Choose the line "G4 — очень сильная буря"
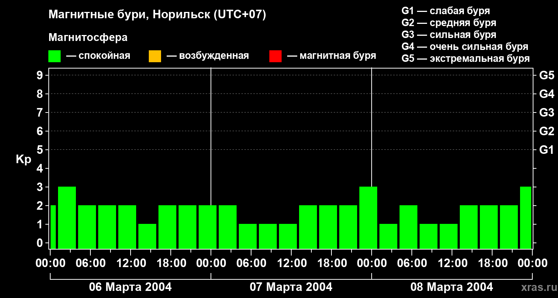The height and width of the screenshot is (298, 558). tap(465, 47)
